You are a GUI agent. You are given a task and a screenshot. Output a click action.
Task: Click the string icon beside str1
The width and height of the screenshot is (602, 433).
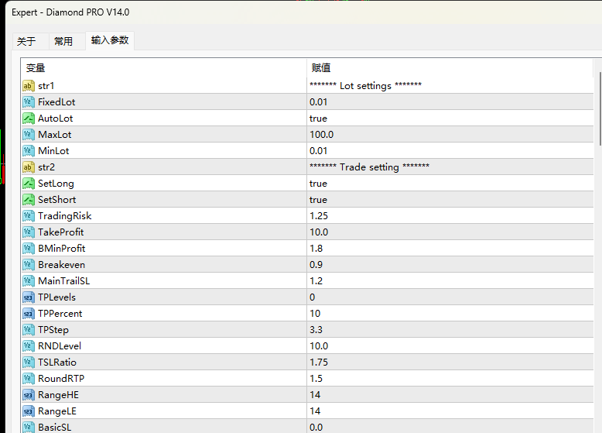click(x=29, y=86)
